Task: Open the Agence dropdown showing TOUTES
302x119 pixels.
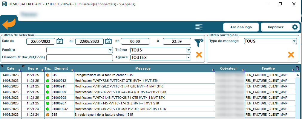Action: coord(188,57)
